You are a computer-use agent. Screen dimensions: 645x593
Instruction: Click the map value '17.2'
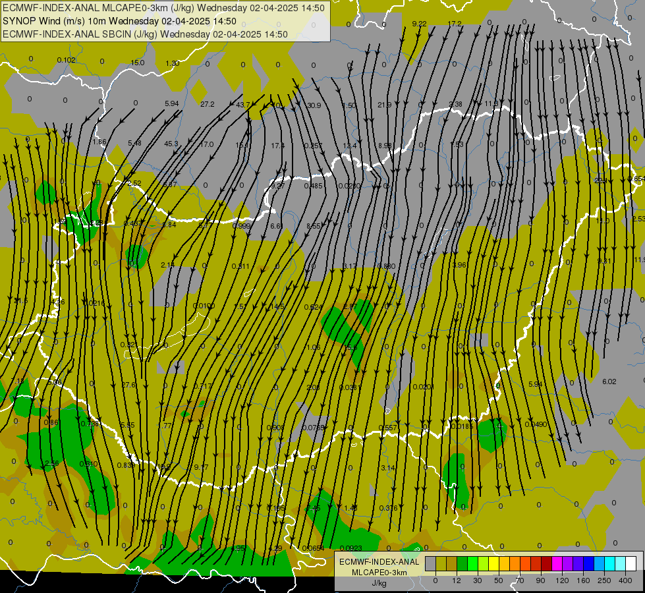(x=455, y=24)
